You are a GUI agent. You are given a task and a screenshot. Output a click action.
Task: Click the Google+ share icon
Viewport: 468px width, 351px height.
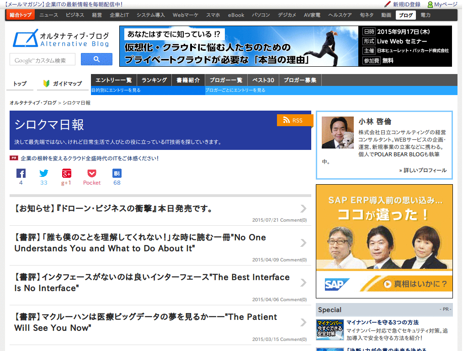67,173
